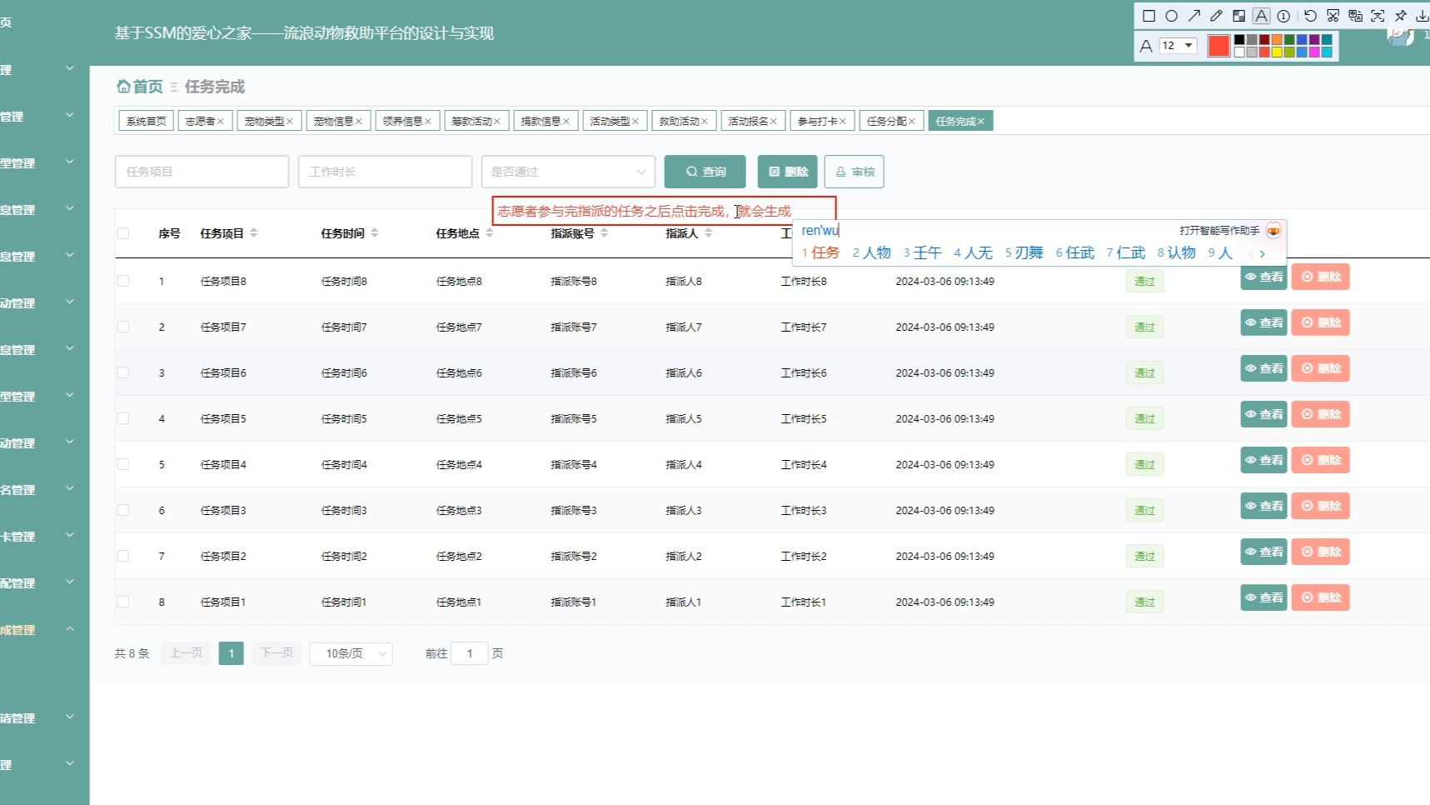The image size is (1430, 805).
Task: Check the row for 任务项目8
Action: pyautogui.click(x=123, y=281)
